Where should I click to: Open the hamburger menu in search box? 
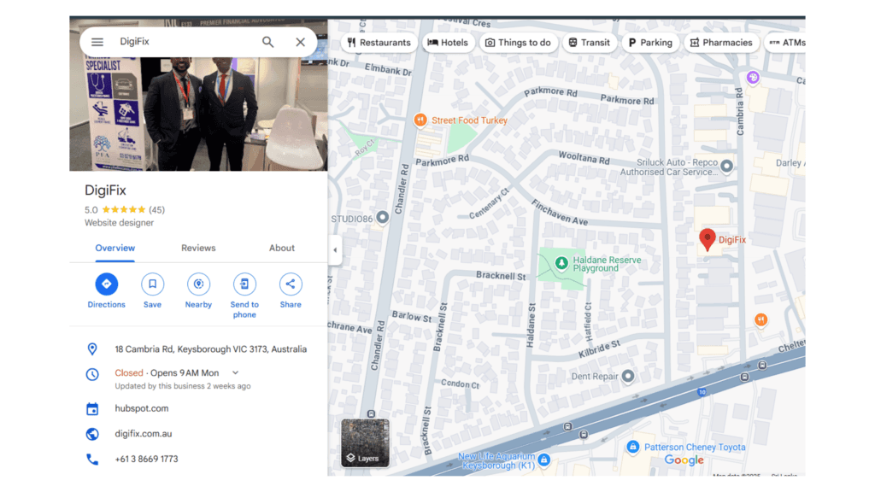(x=97, y=42)
